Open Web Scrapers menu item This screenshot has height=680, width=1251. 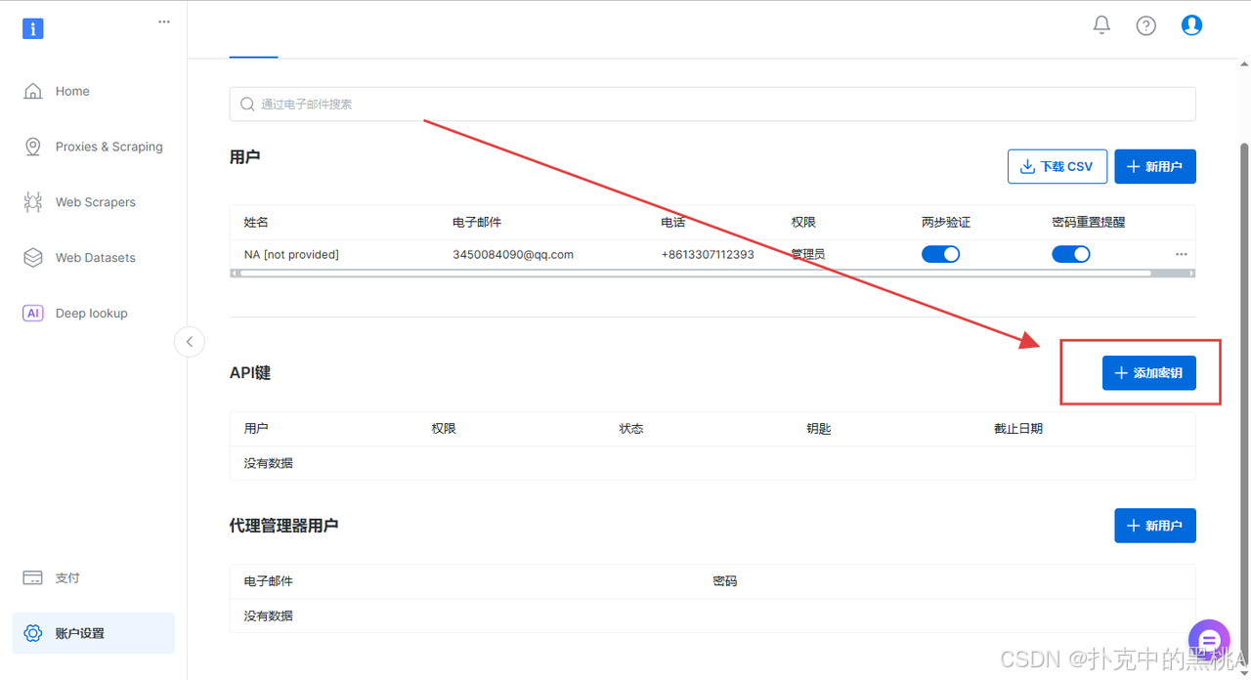coord(95,202)
